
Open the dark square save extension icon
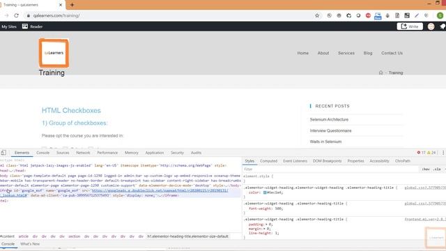click(x=407, y=15)
